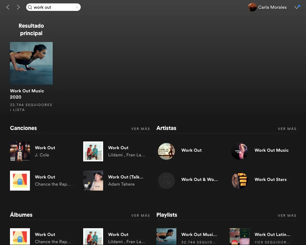The image size is (306, 245).
Task: Open the Work Out Stars artist image
Action: pyautogui.click(x=239, y=181)
